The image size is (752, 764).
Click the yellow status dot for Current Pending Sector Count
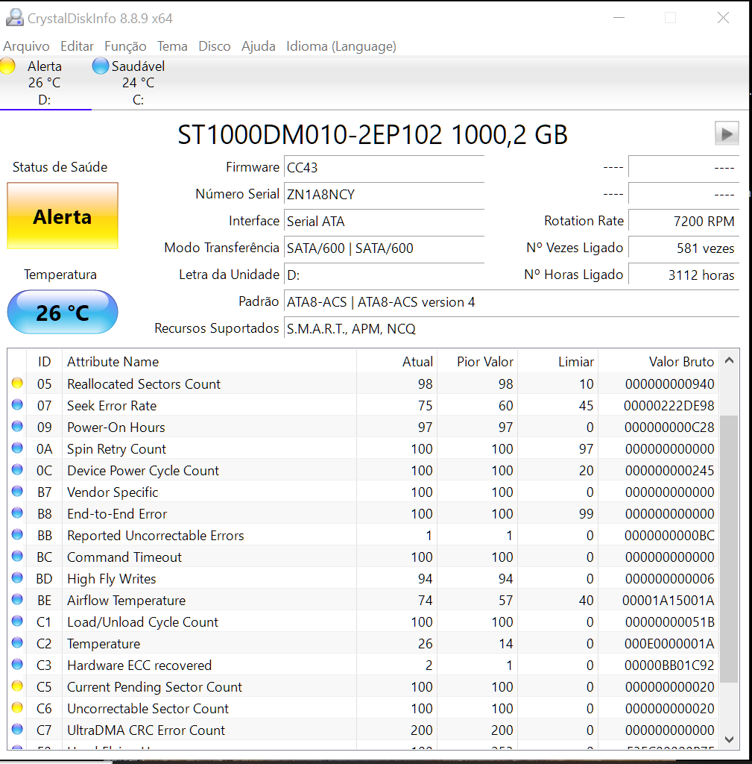[x=17, y=686]
